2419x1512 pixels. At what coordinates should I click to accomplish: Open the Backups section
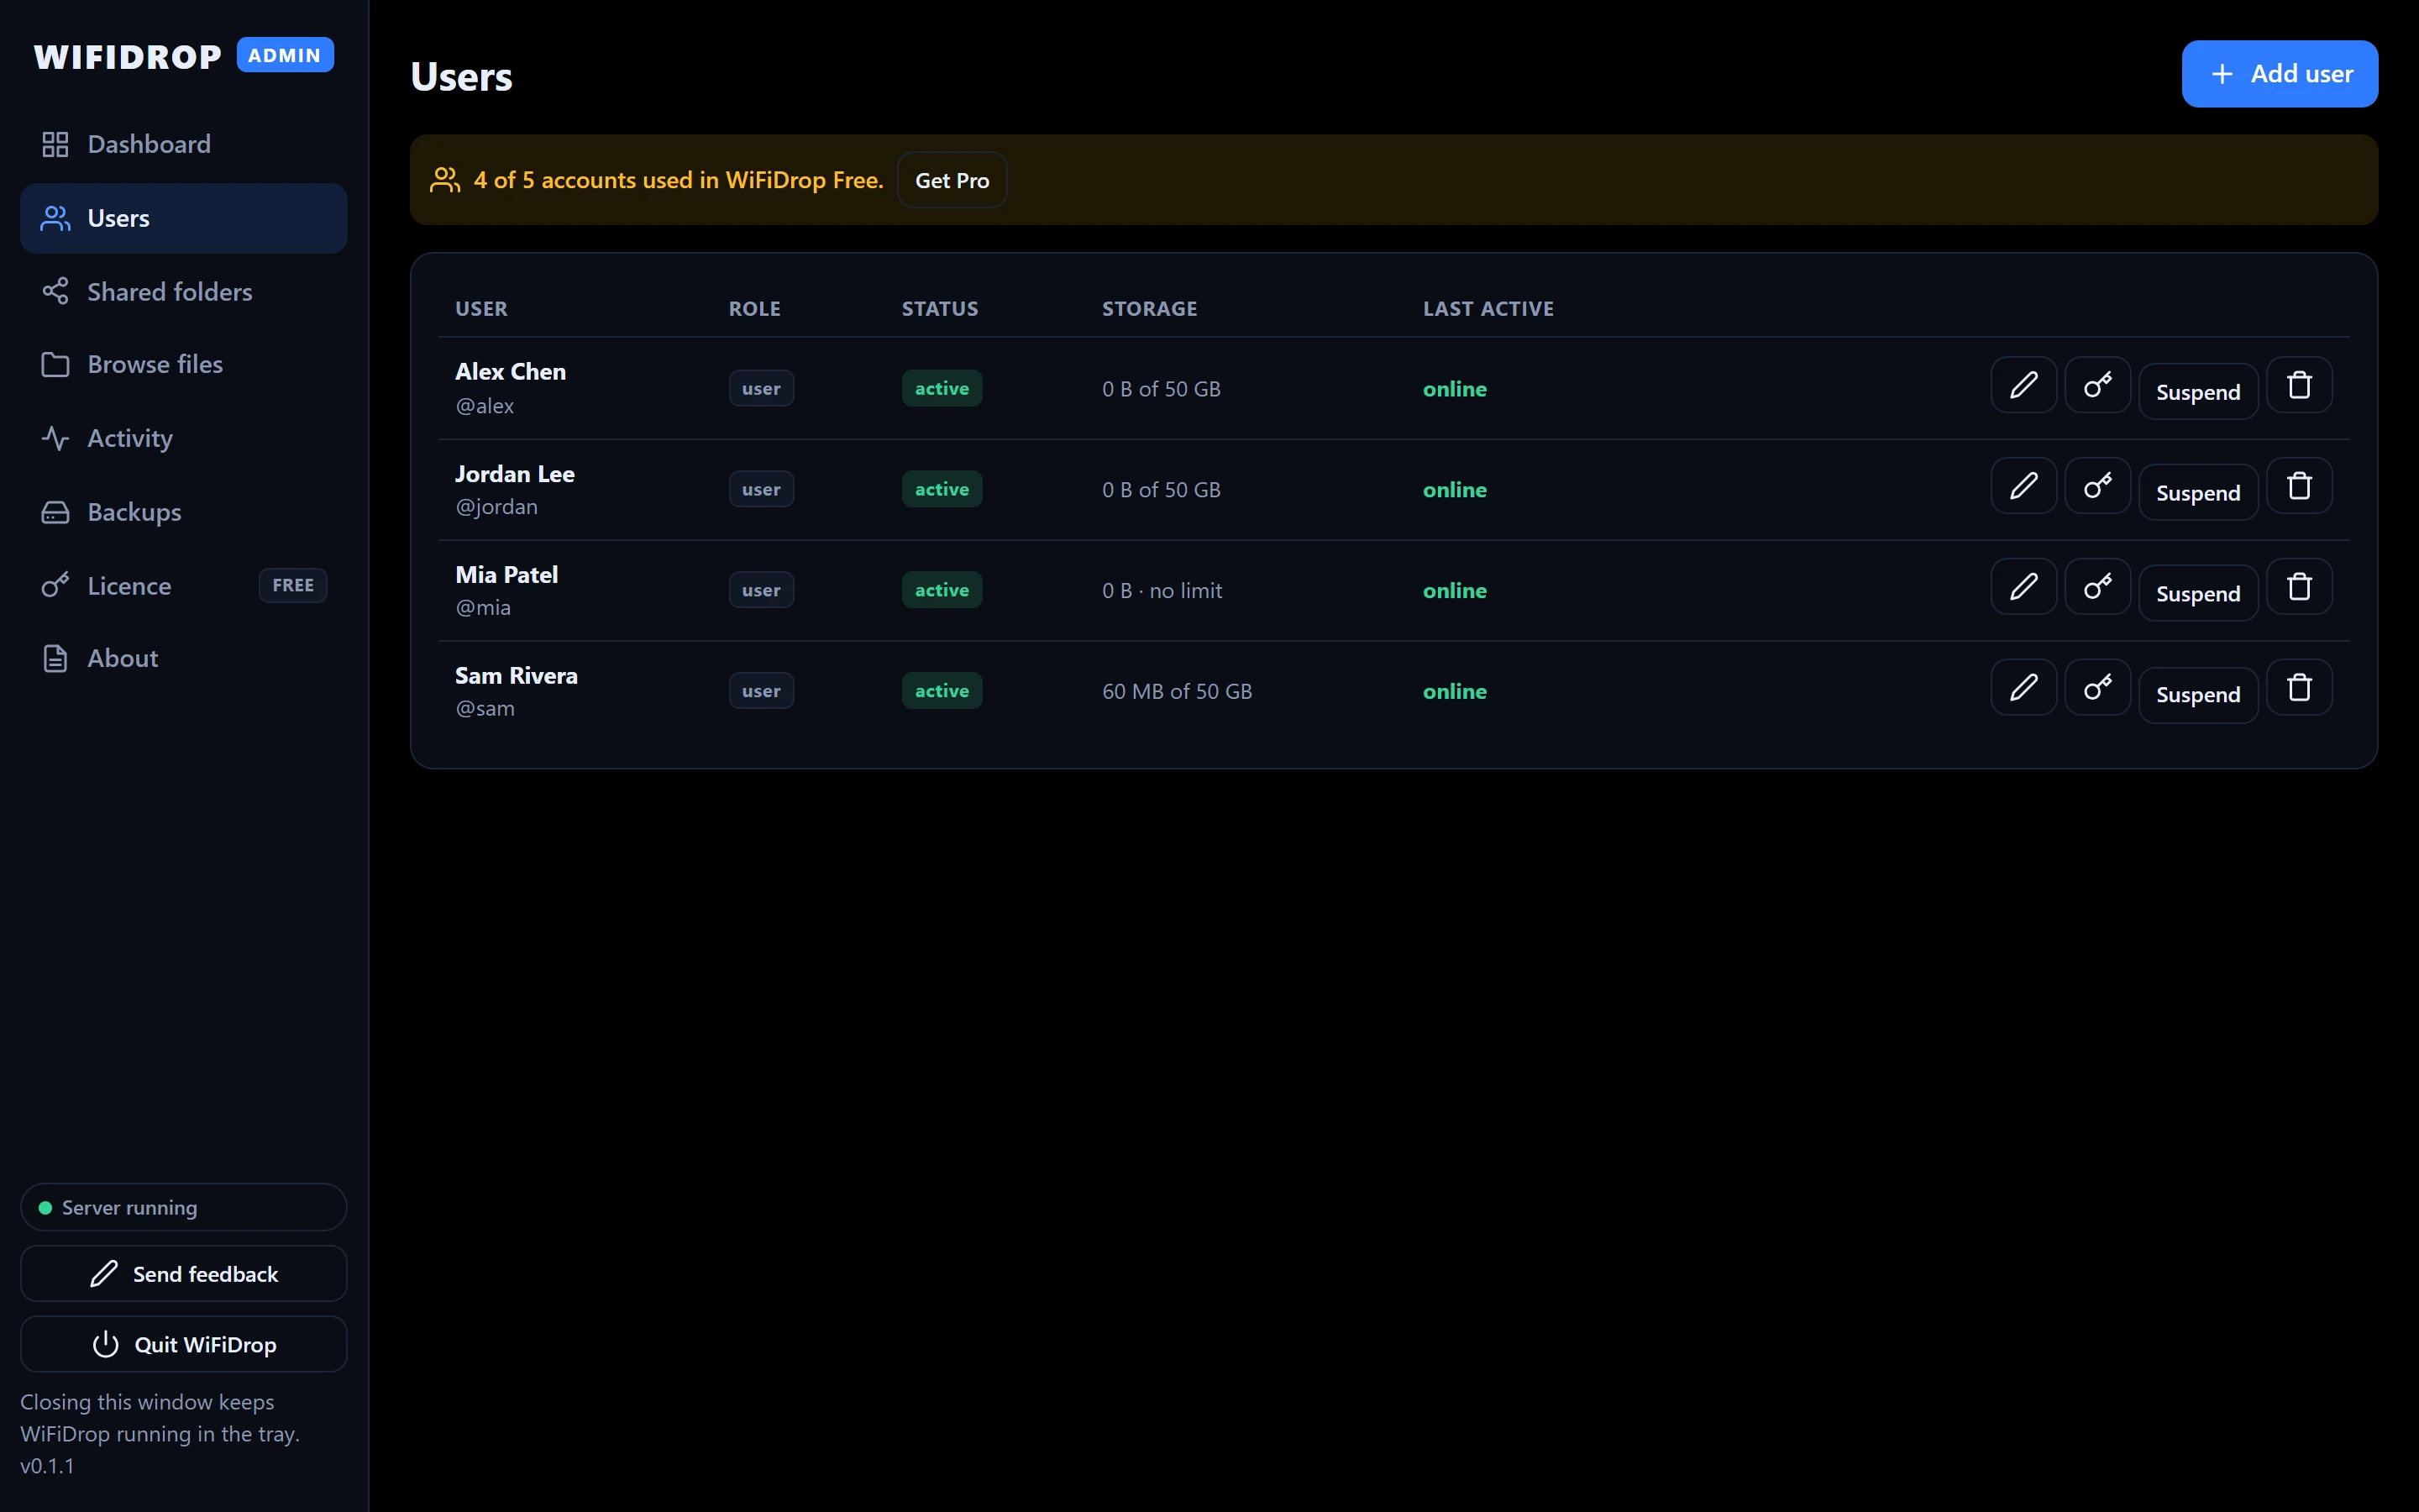pyautogui.click(x=184, y=512)
